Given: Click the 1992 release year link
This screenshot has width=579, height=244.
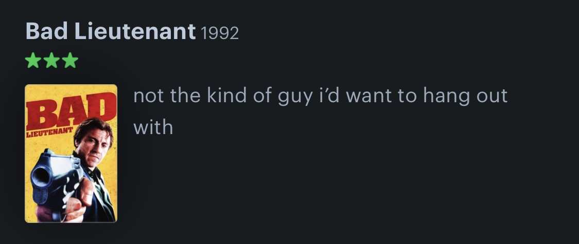Looking at the screenshot, I should [220, 33].
